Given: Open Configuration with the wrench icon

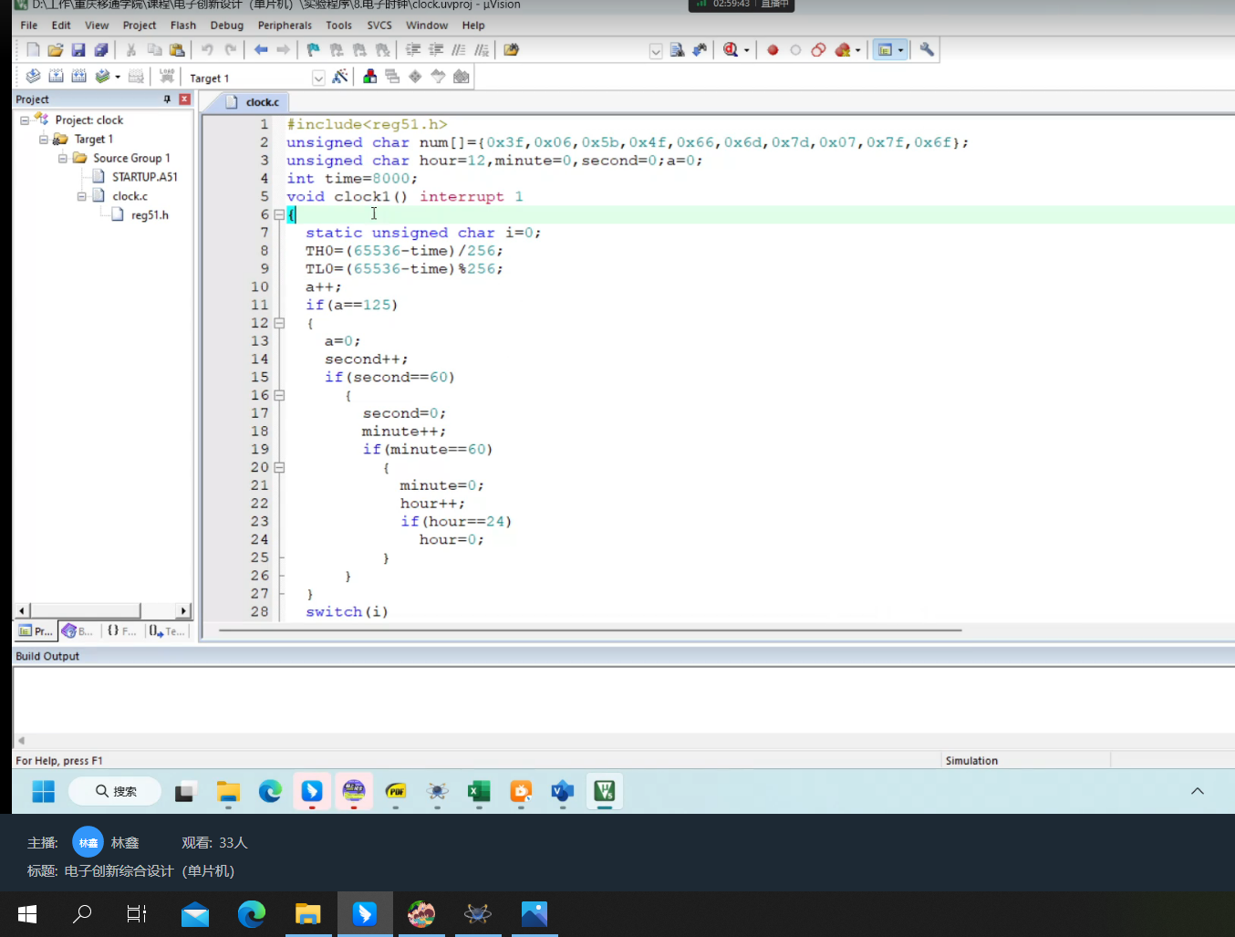Looking at the screenshot, I should (927, 50).
